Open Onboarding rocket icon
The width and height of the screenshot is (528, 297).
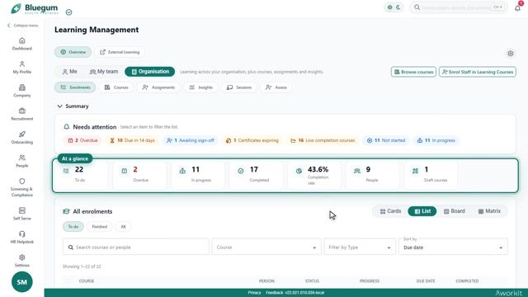[x=22, y=134]
